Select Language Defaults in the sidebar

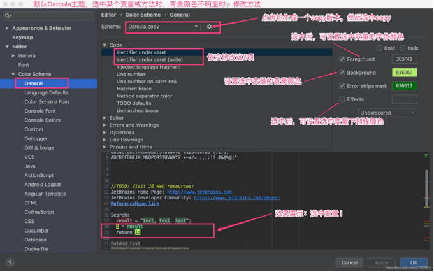(47, 93)
